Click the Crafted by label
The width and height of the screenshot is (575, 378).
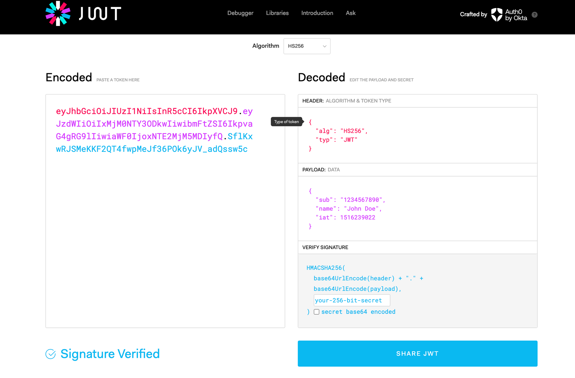tap(474, 14)
